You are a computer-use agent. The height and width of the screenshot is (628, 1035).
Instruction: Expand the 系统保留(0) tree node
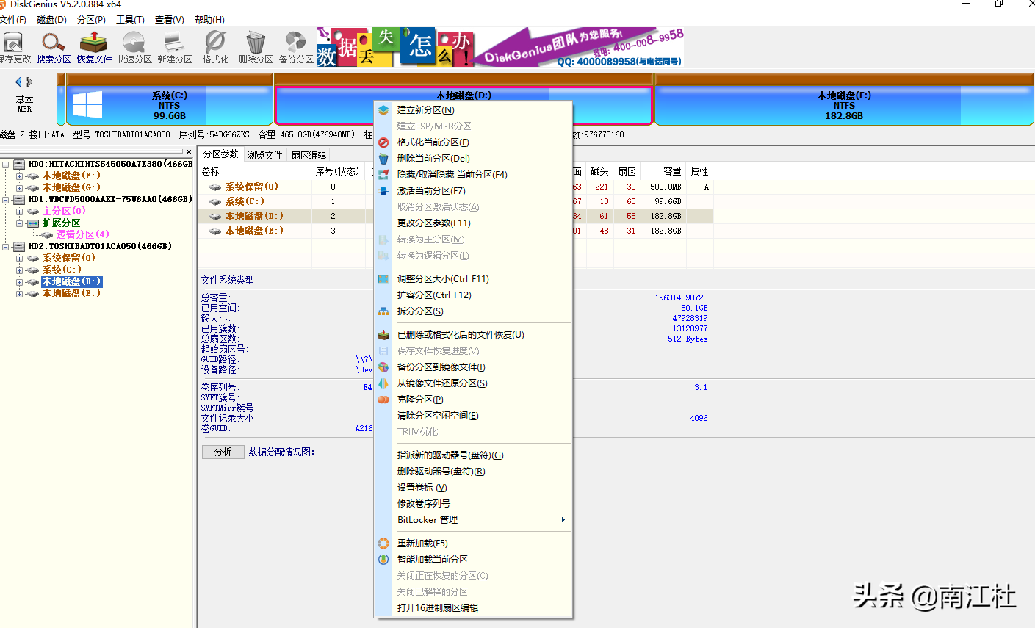pos(19,259)
